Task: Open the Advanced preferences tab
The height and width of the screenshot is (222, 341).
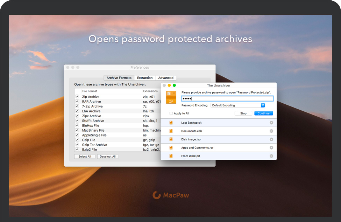Action: tap(166, 78)
